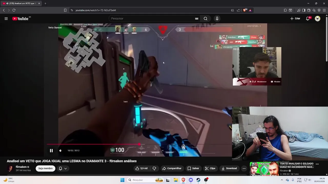View site information icon in the address bar
Screen dimensions: 328x184
[72, 10]
